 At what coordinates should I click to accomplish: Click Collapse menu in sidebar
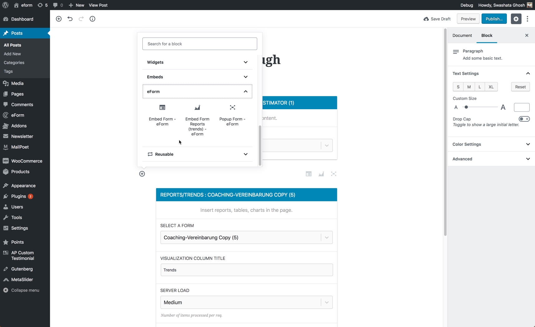tap(25, 290)
